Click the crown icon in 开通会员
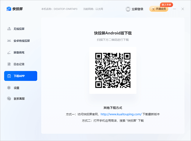 (153, 9)
